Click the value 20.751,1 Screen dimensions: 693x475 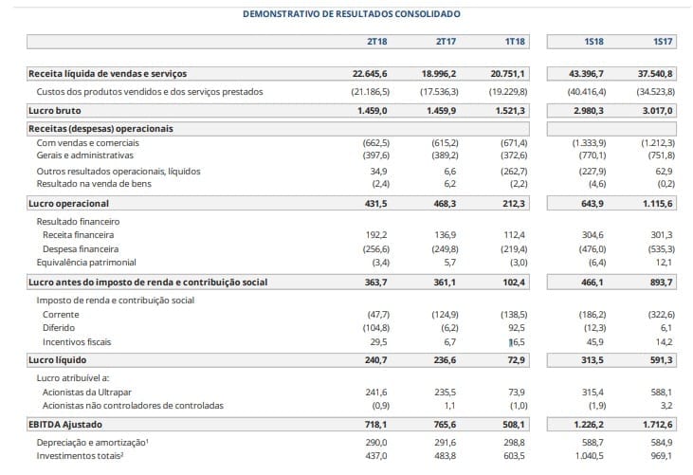(507, 74)
